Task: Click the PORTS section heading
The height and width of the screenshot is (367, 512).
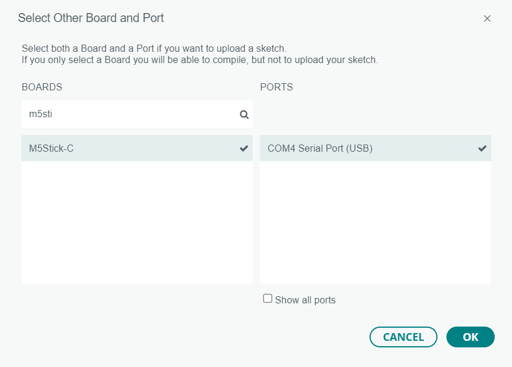Action: (x=277, y=87)
